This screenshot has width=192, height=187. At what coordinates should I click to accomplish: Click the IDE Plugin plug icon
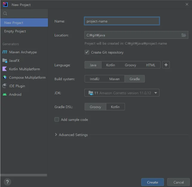[5, 86]
